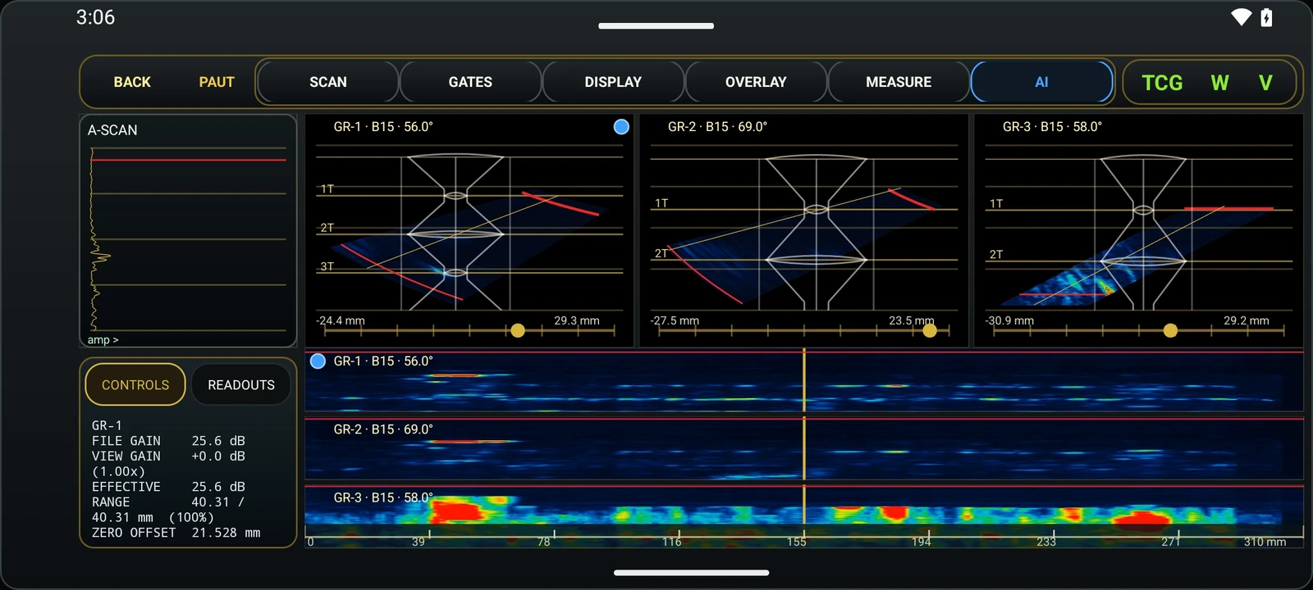1313x590 pixels.
Task: Click the A-SCAN waveform title
Action: (112, 130)
